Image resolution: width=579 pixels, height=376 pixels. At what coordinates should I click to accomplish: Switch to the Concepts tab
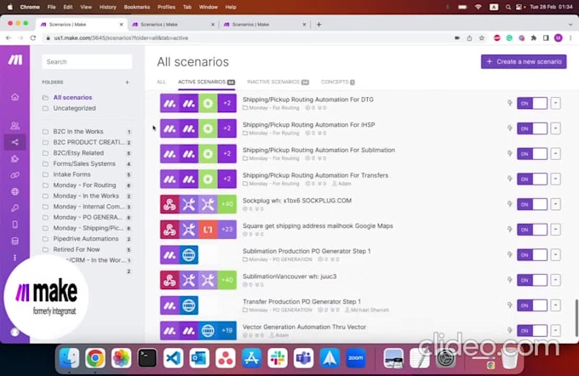click(338, 82)
